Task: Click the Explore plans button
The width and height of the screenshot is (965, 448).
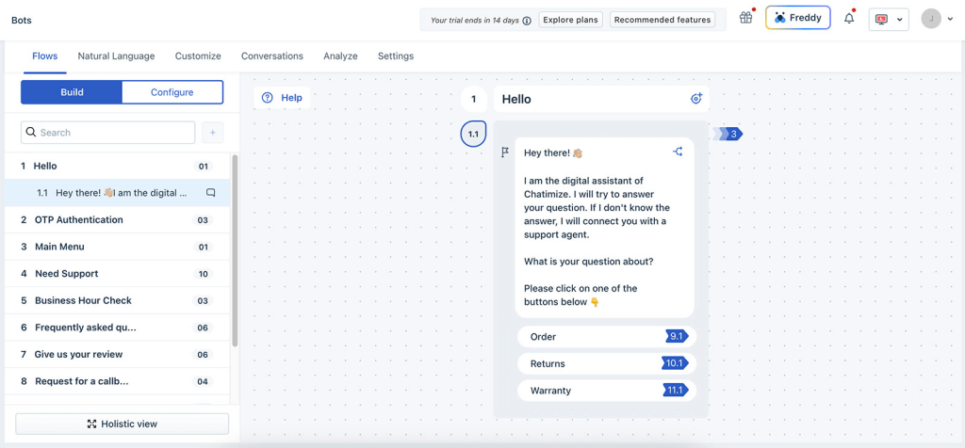Action: point(570,20)
